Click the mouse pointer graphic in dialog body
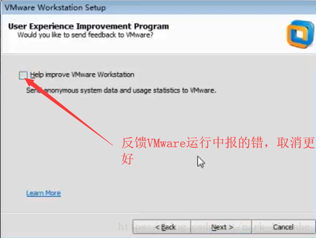 (x=201, y=162)
